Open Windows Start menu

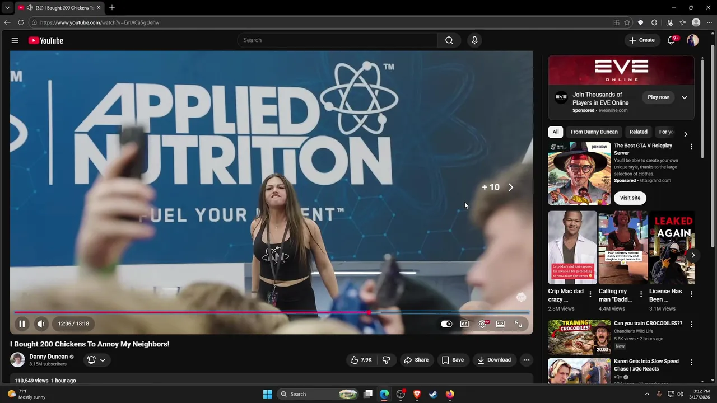(268, 394)
